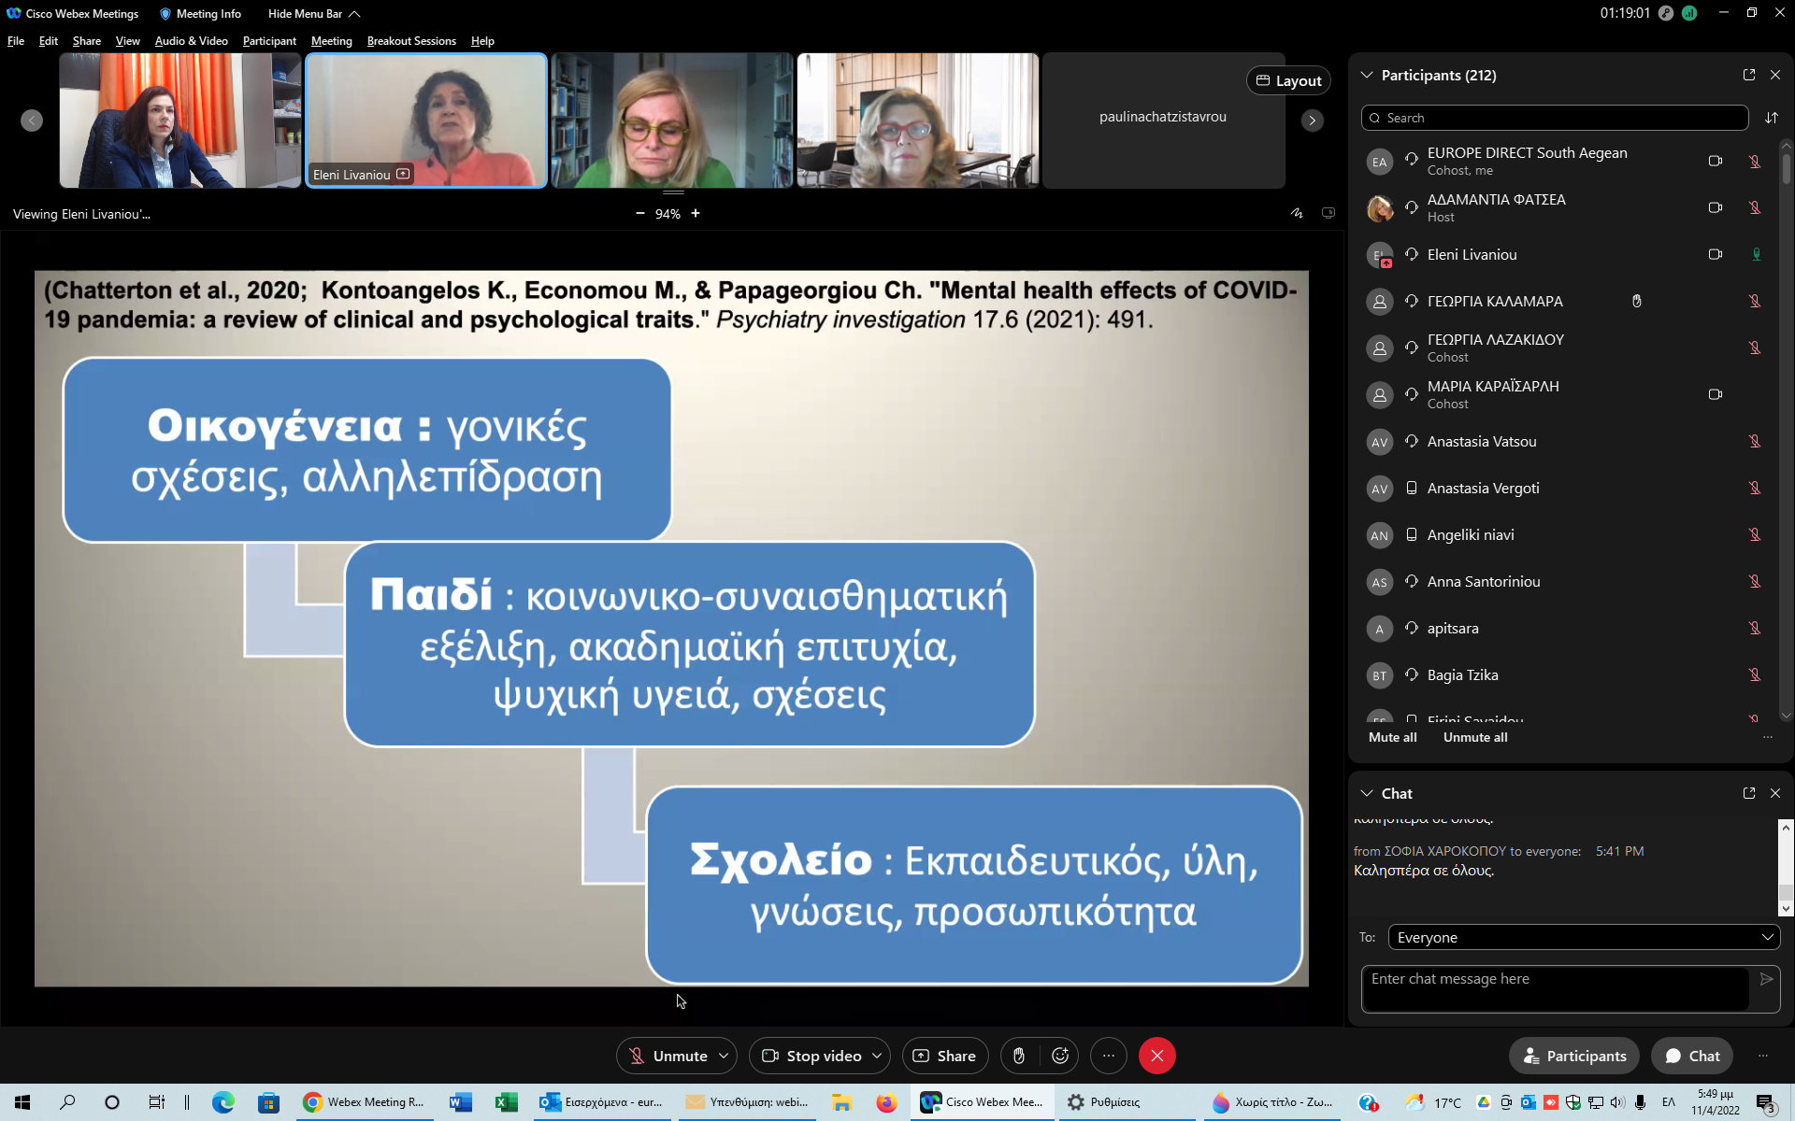Click the participants Search field
The image size is (1795, 1121).
[1555, 118]
